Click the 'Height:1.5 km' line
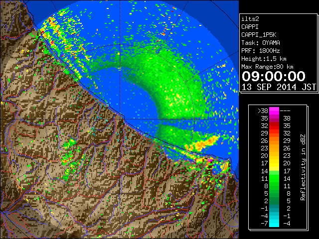 264,59
